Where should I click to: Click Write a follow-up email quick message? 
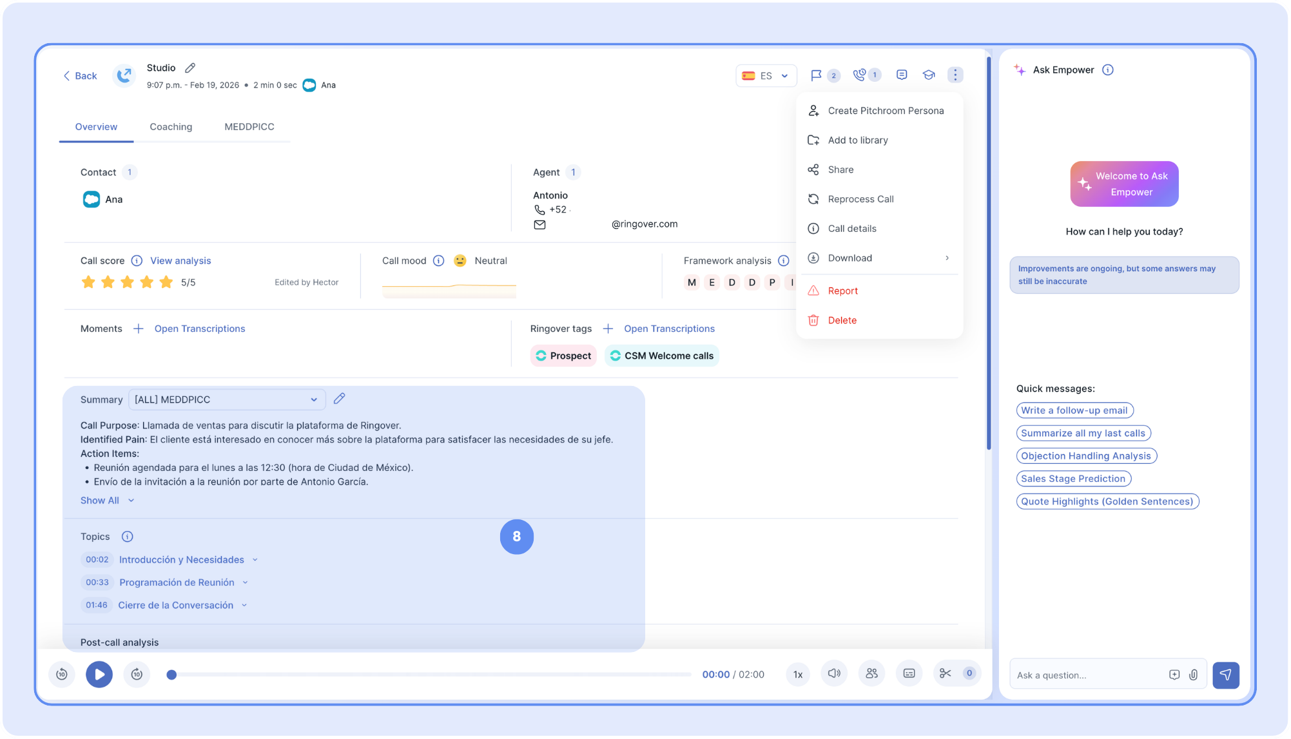point(1074,410)
